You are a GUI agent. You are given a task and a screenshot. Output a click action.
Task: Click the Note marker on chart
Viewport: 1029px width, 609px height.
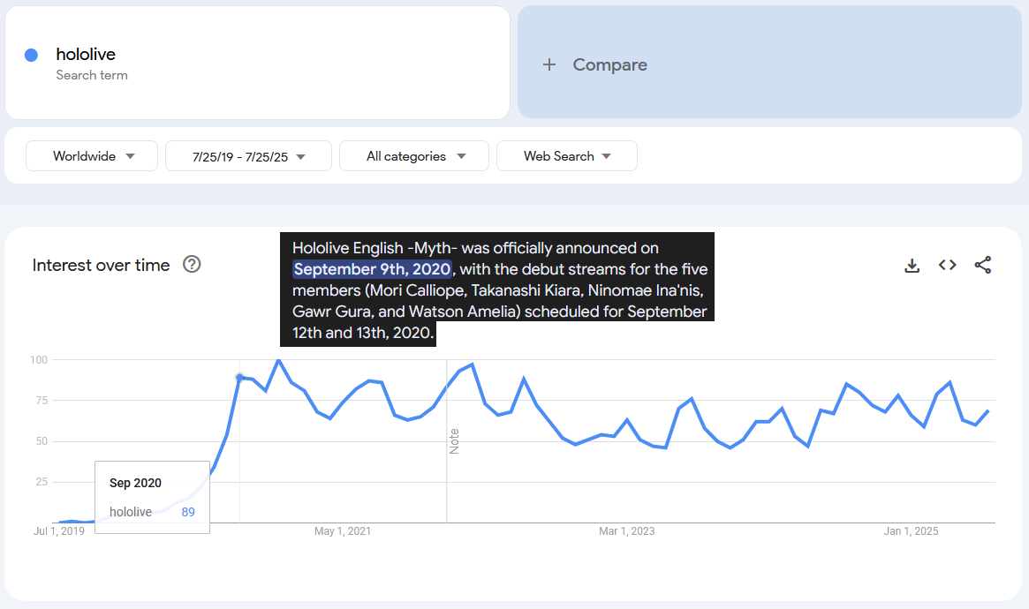click(454, 441)
